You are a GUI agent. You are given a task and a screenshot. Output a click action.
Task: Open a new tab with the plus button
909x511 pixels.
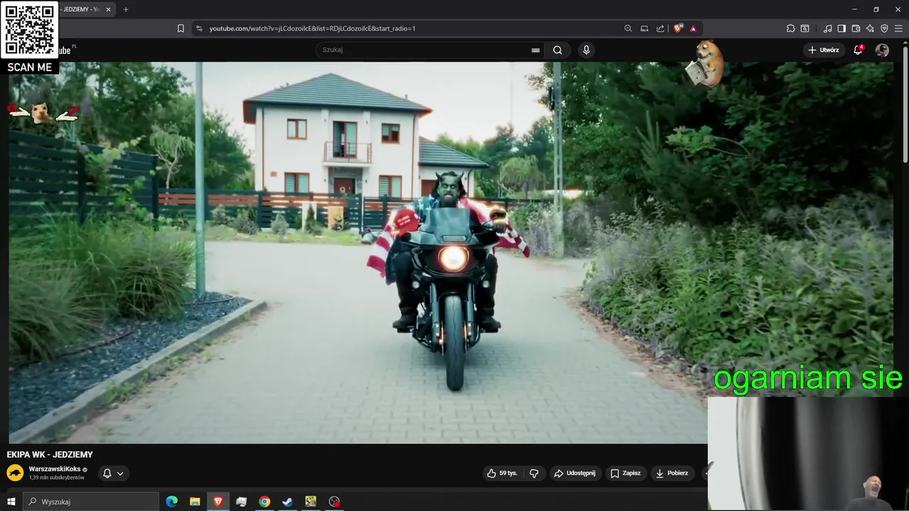(126, 9)
